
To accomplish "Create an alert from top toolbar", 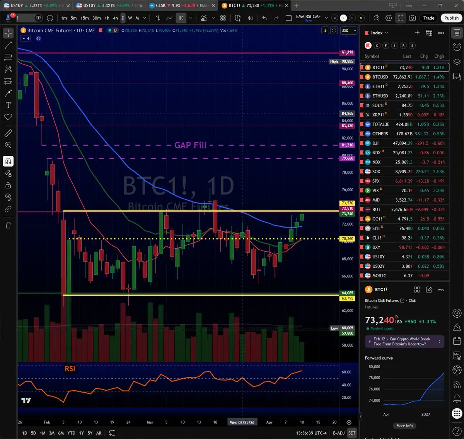I will tap(238, 18).
